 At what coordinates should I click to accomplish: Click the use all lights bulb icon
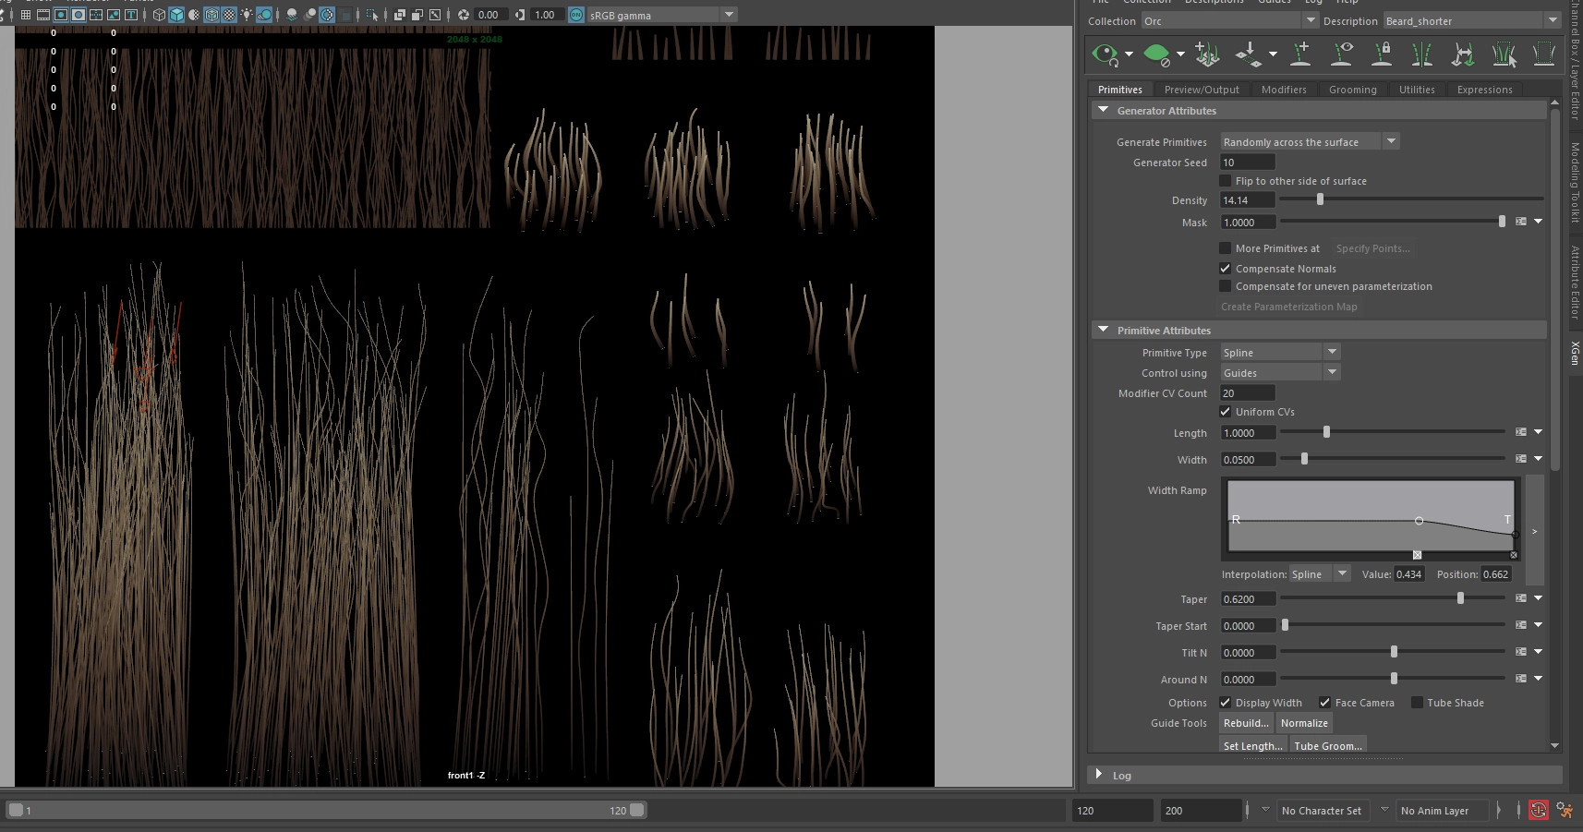247,15
